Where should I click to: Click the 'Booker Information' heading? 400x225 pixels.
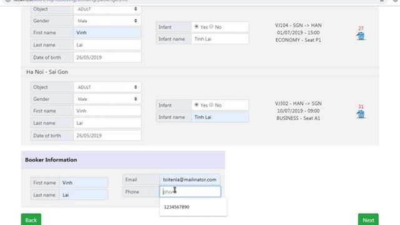click(x=51, y=160)
